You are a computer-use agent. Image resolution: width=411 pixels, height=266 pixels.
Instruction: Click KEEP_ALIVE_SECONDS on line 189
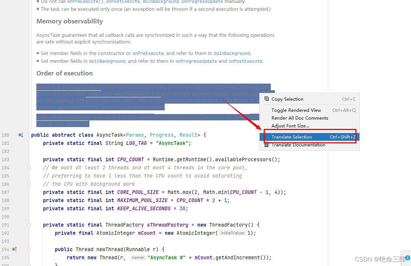point(144,208)
